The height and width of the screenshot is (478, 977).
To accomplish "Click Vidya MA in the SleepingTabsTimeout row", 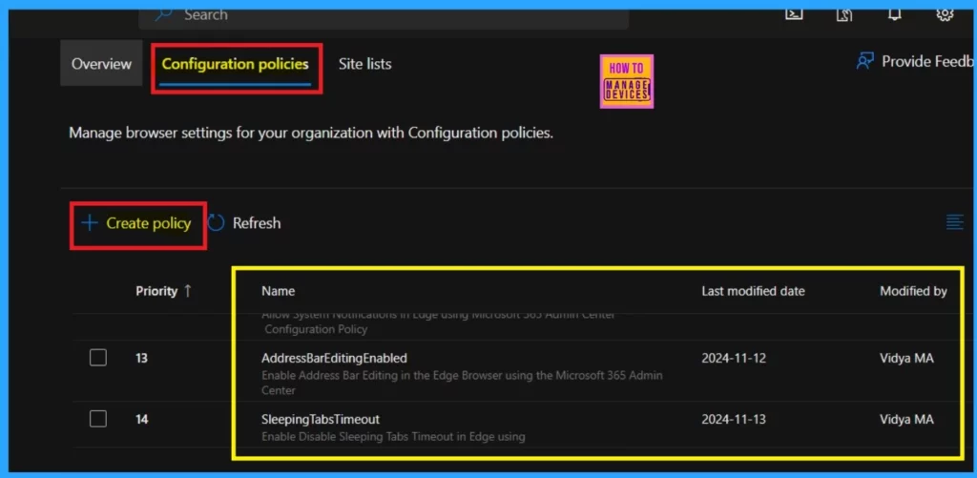I will [906, 420].
